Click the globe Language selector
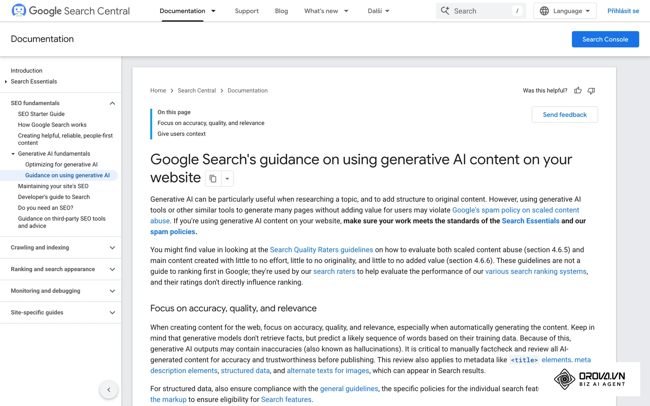The image size is (650, 406). [565, 11]
